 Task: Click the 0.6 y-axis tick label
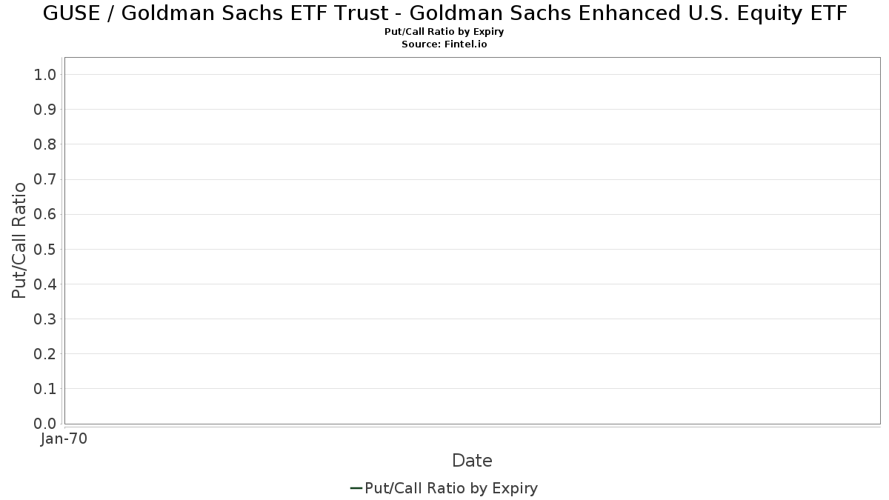(45, 214)
